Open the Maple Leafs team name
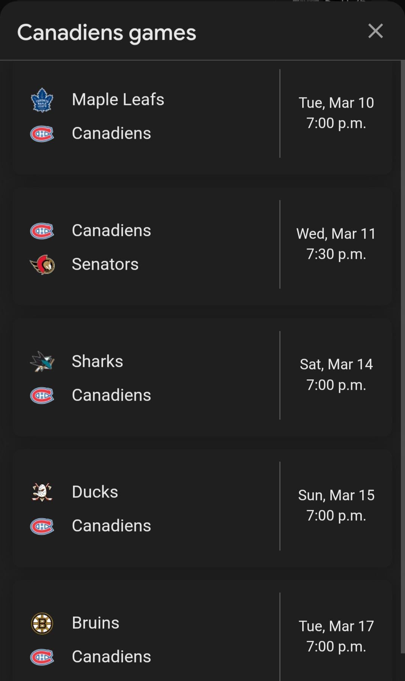This screenshot has height=681, width=405. pos(118,99)
